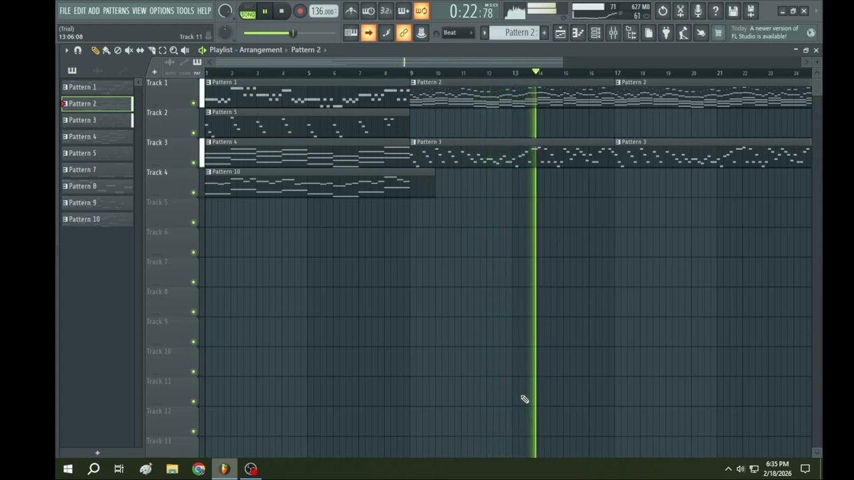Open the TOOLS menu
Viewport: 854px width, 480px height.
click(185, 11)
